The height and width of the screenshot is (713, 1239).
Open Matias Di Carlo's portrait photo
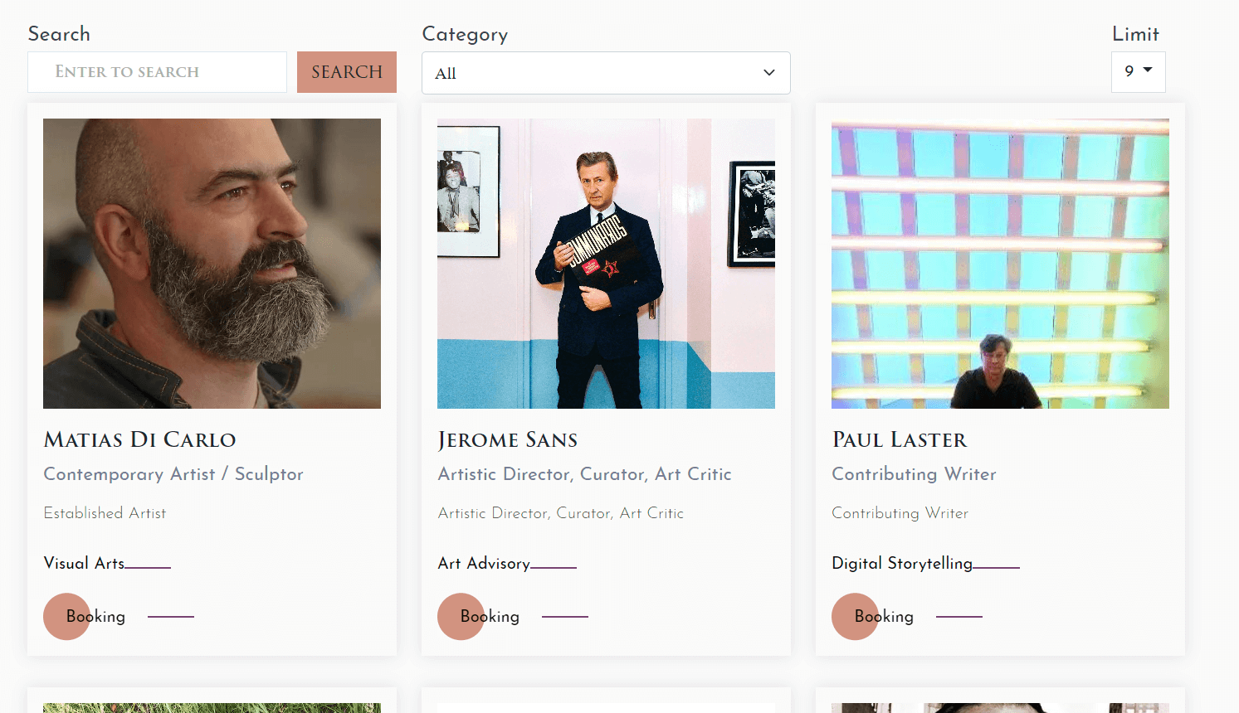pos(212,264)
